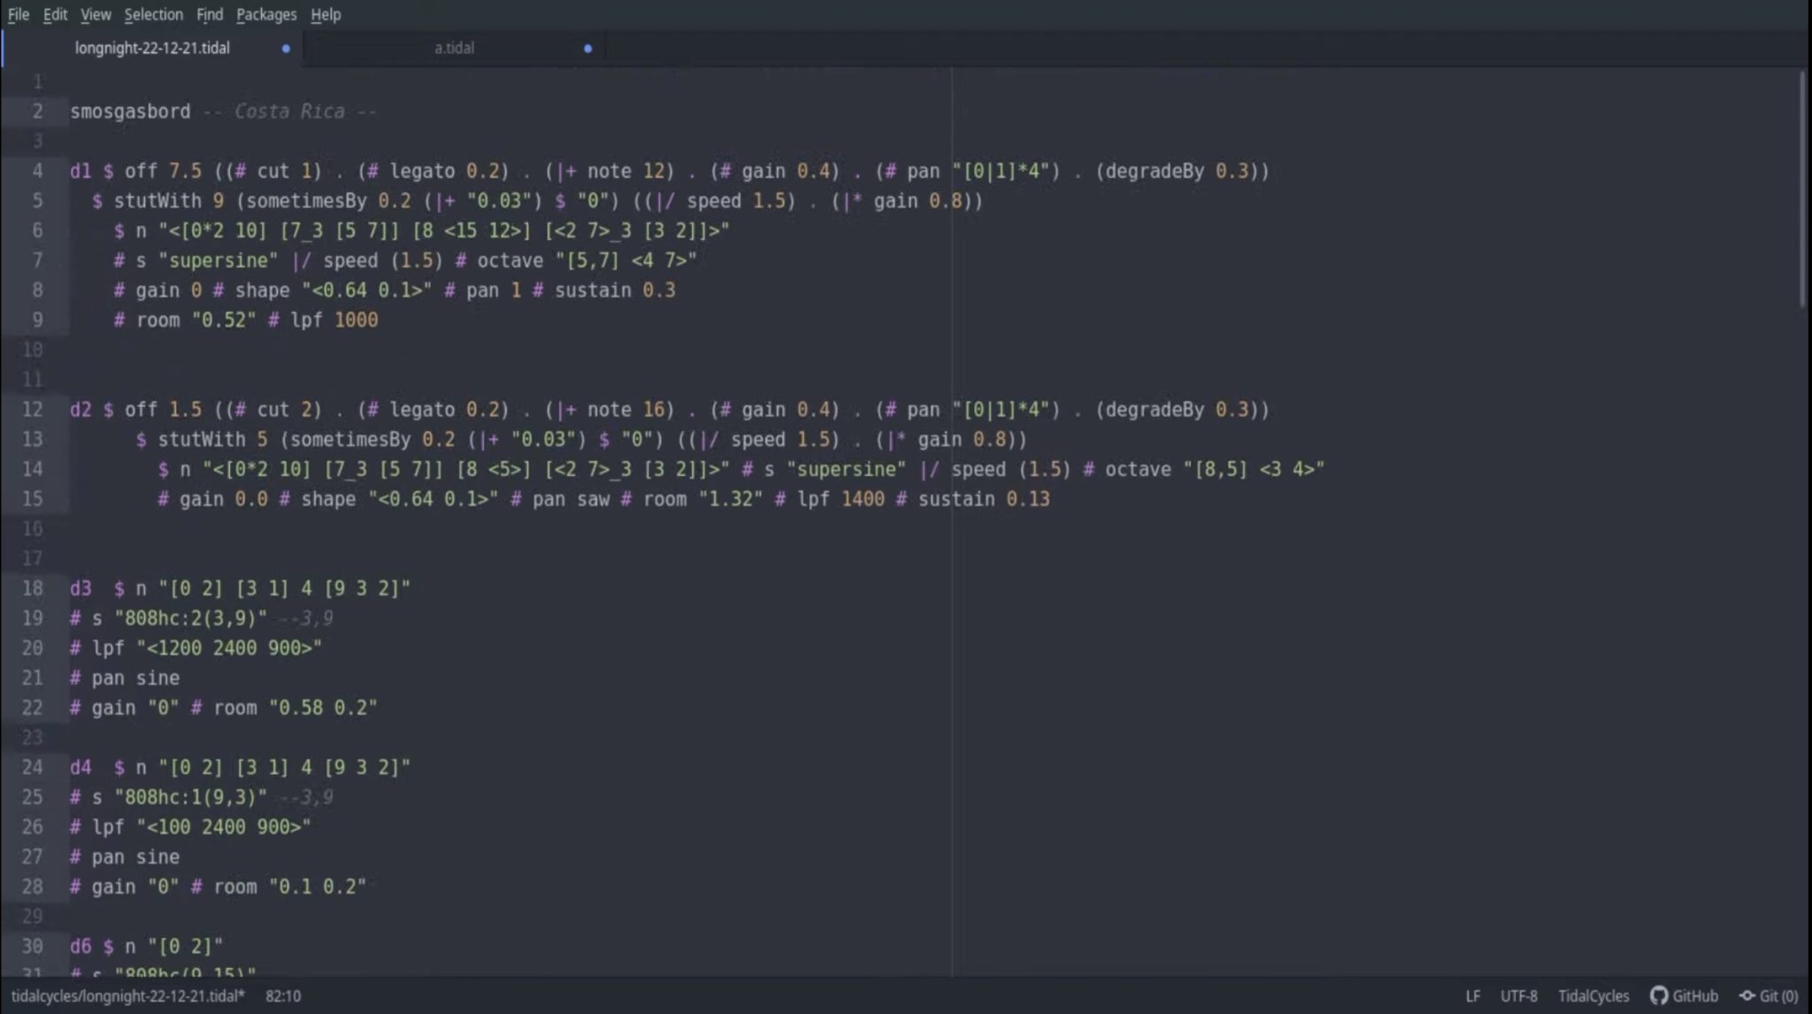This screenshot has height=1014, width=1812.
Task: Open TidalCycles grammar selector
Action: (x=1593, y=995)
